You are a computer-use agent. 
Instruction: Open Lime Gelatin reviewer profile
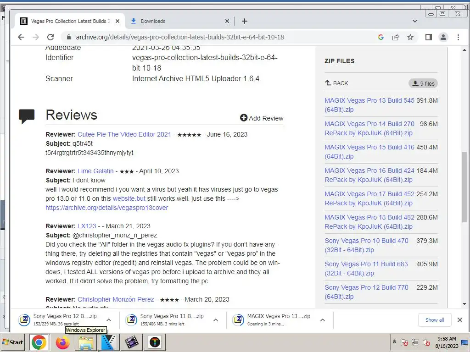(95, 171)
